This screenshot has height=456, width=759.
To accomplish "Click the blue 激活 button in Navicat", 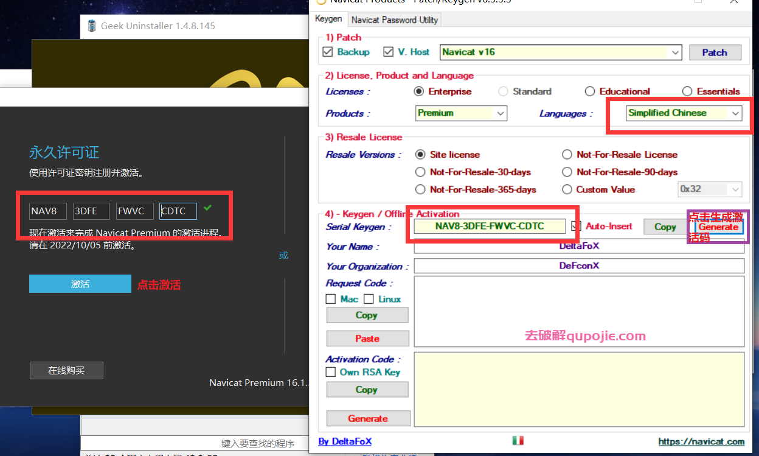I will pyautogui.click(x=80, y=284).
